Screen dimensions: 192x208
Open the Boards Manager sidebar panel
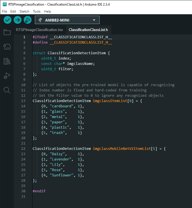[7, 47]
